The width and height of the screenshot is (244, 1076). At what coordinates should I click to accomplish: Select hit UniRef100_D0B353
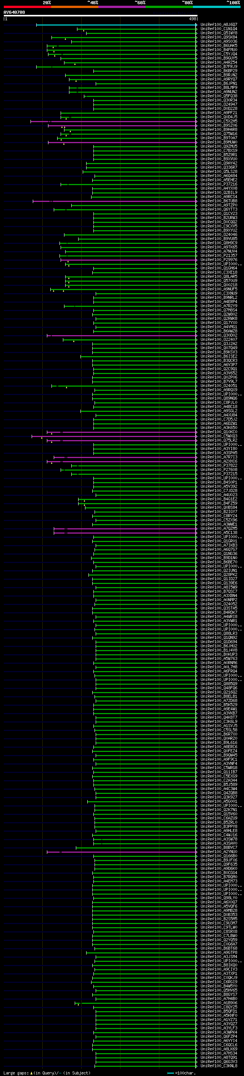click(x=218, y=915)
